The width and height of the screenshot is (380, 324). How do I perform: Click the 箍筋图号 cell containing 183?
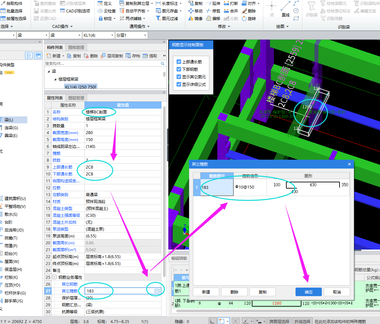pyautogui.click(x=217, y=187)
